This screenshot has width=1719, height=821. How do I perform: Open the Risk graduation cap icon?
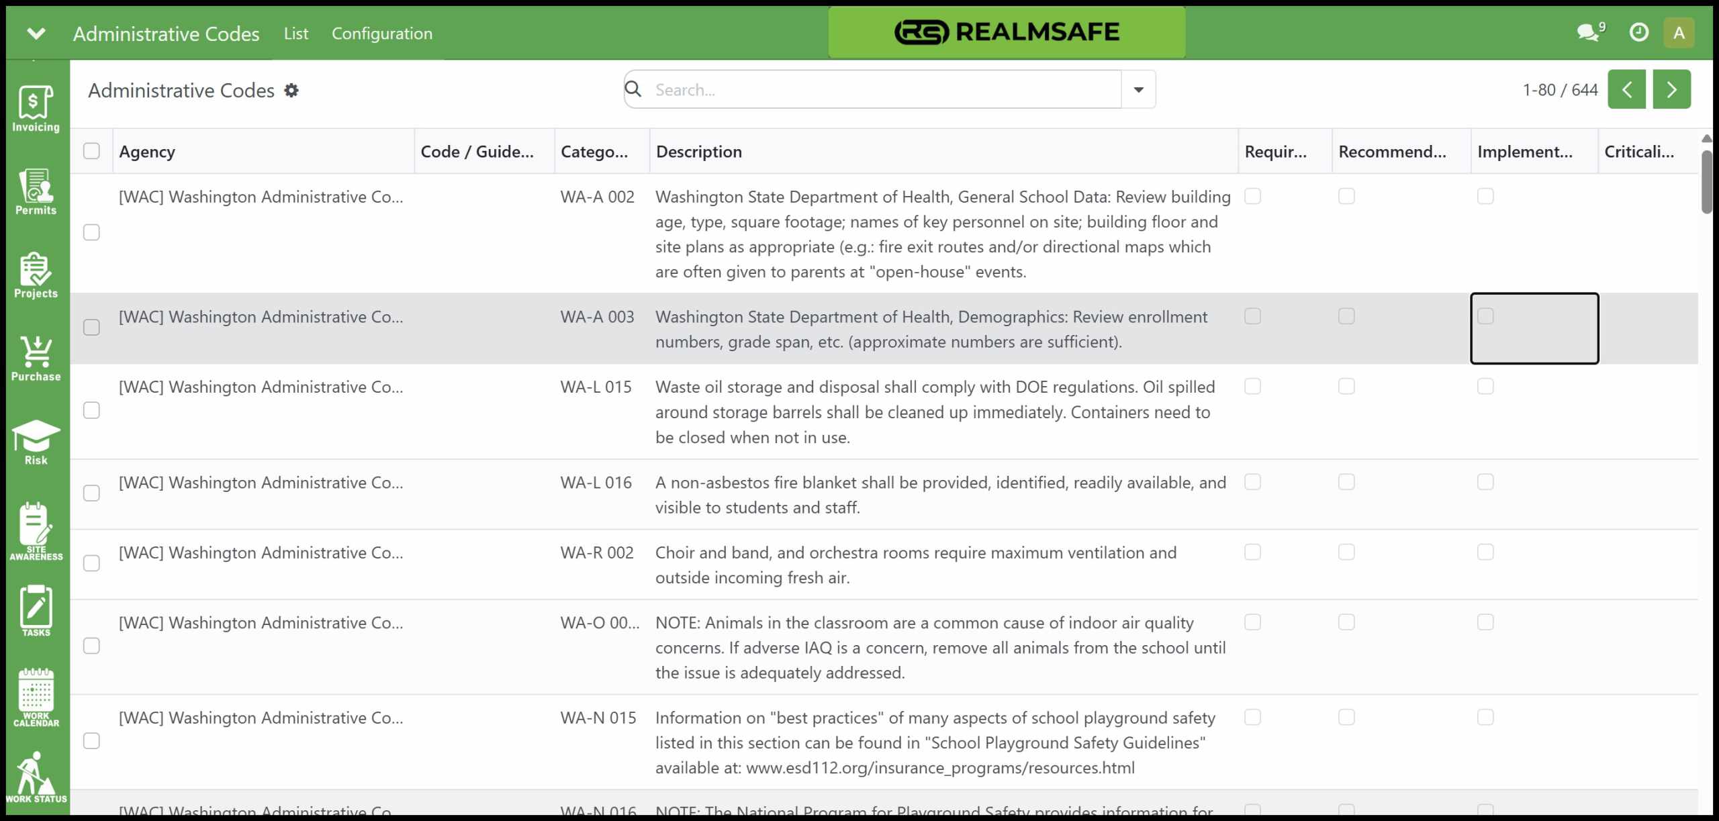[36, 442]
